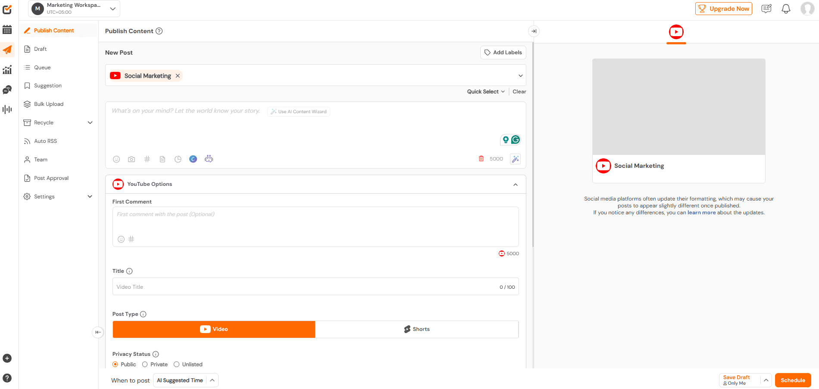Click the Schedule button

pyautogui.click(x=793, y=380)
